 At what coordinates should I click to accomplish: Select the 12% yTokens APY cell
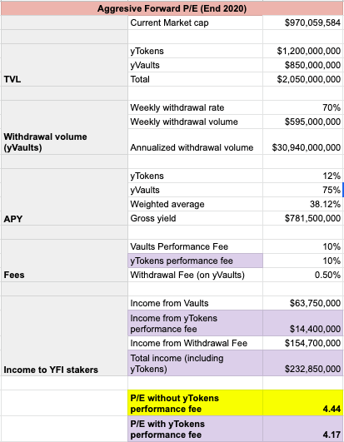pyautogui.click(x=303, y=176)
